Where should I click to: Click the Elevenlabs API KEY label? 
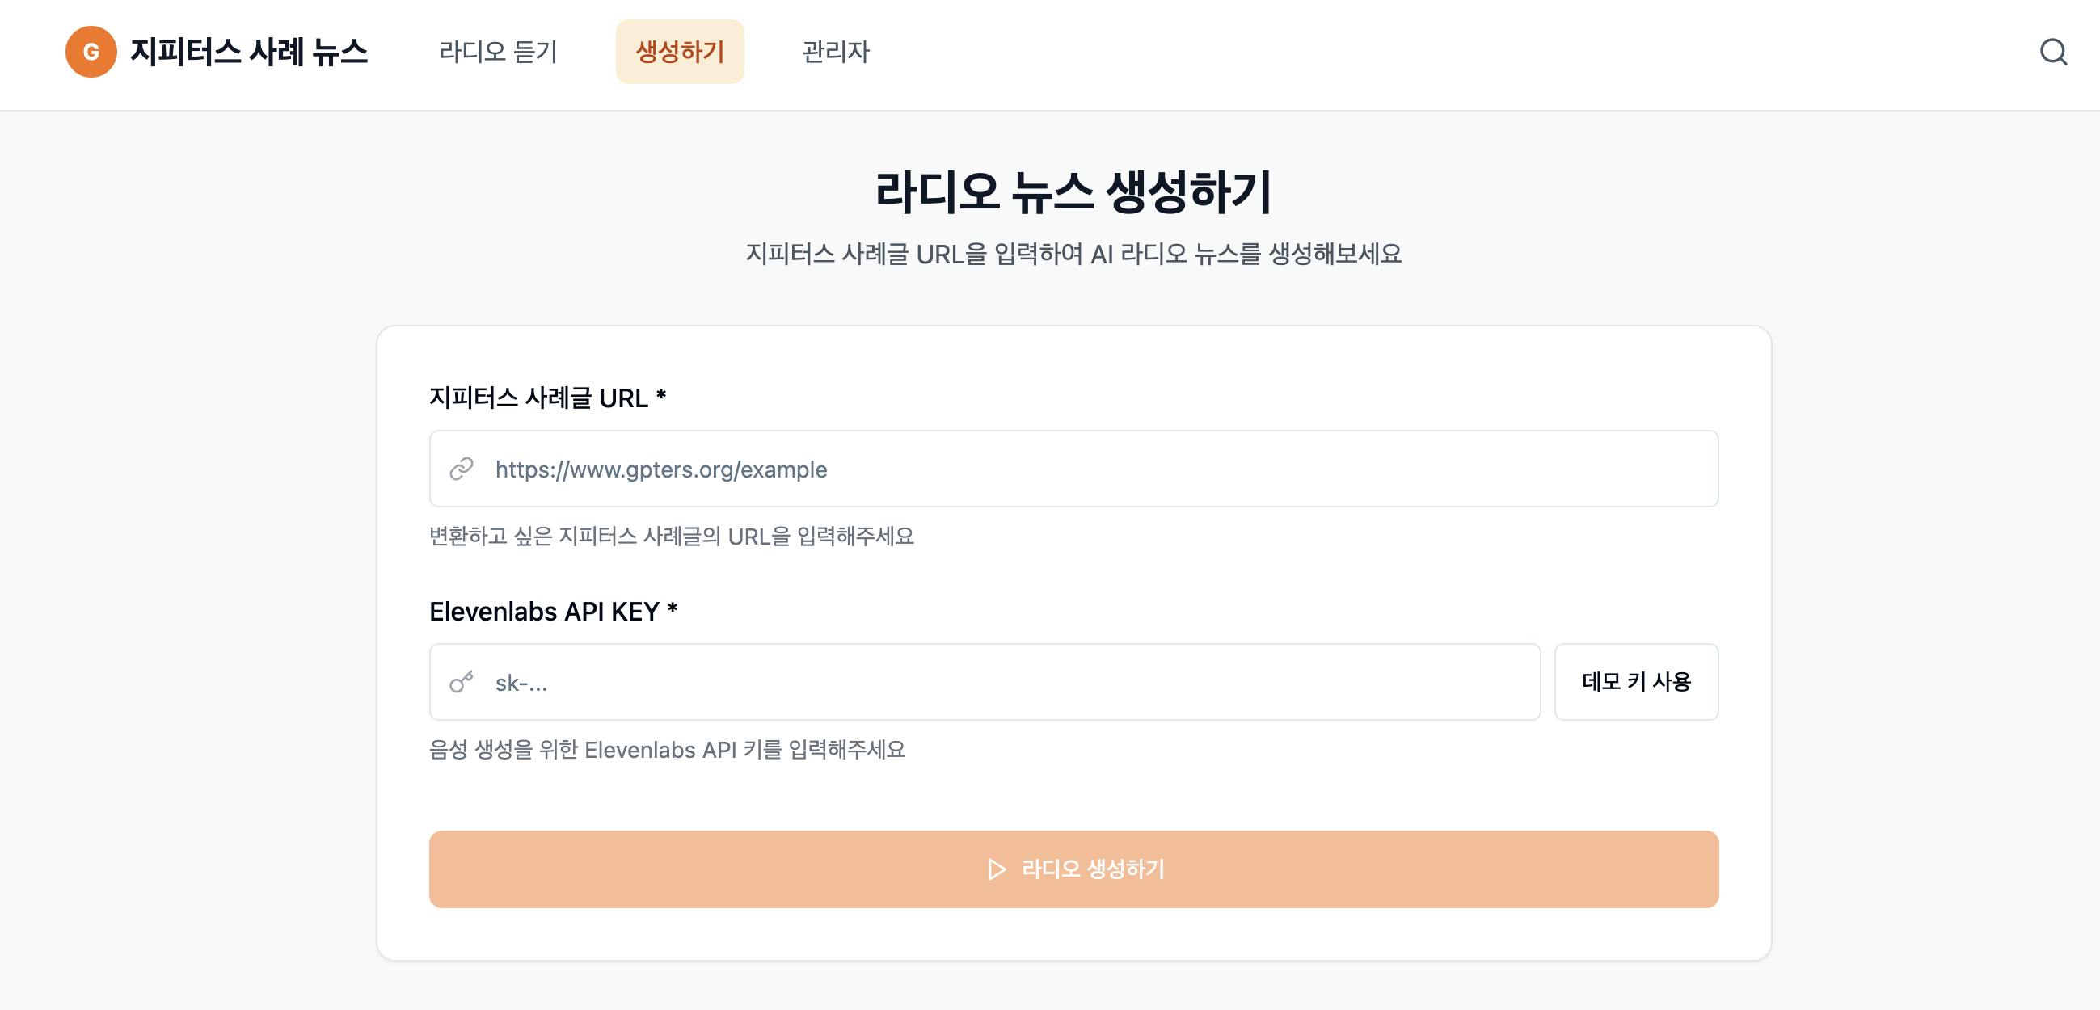pos(544,612)
